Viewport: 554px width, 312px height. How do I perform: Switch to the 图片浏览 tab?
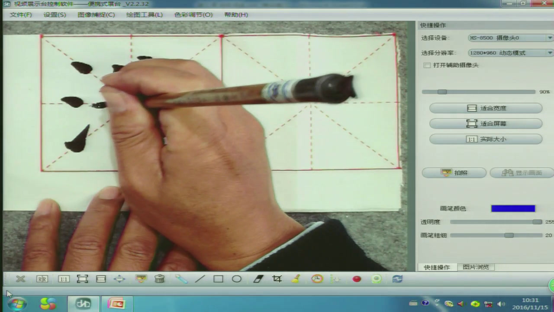475,267
